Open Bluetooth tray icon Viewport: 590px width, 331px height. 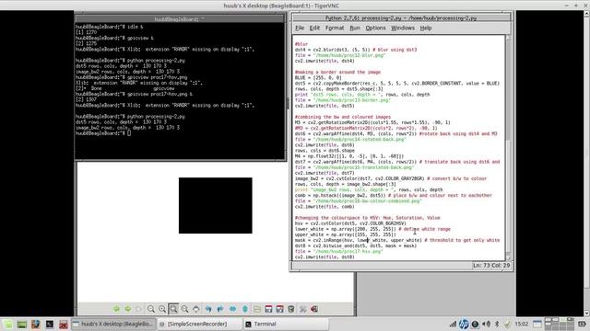coord(497,324)
